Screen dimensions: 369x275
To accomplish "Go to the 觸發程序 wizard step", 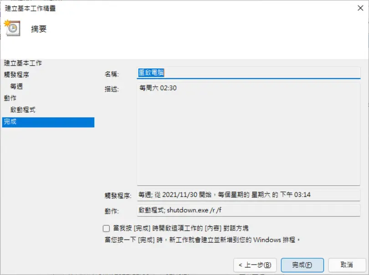I will pyautogui.click(x=16, y=75).
